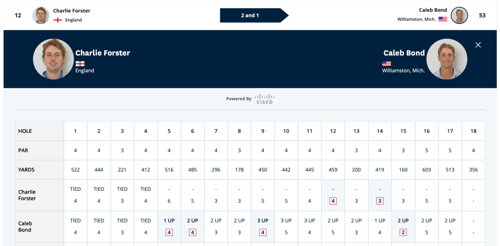This screenshot has width=500, height=246.
Task: Click the England flag in dark banner
Action: [80, 63]
